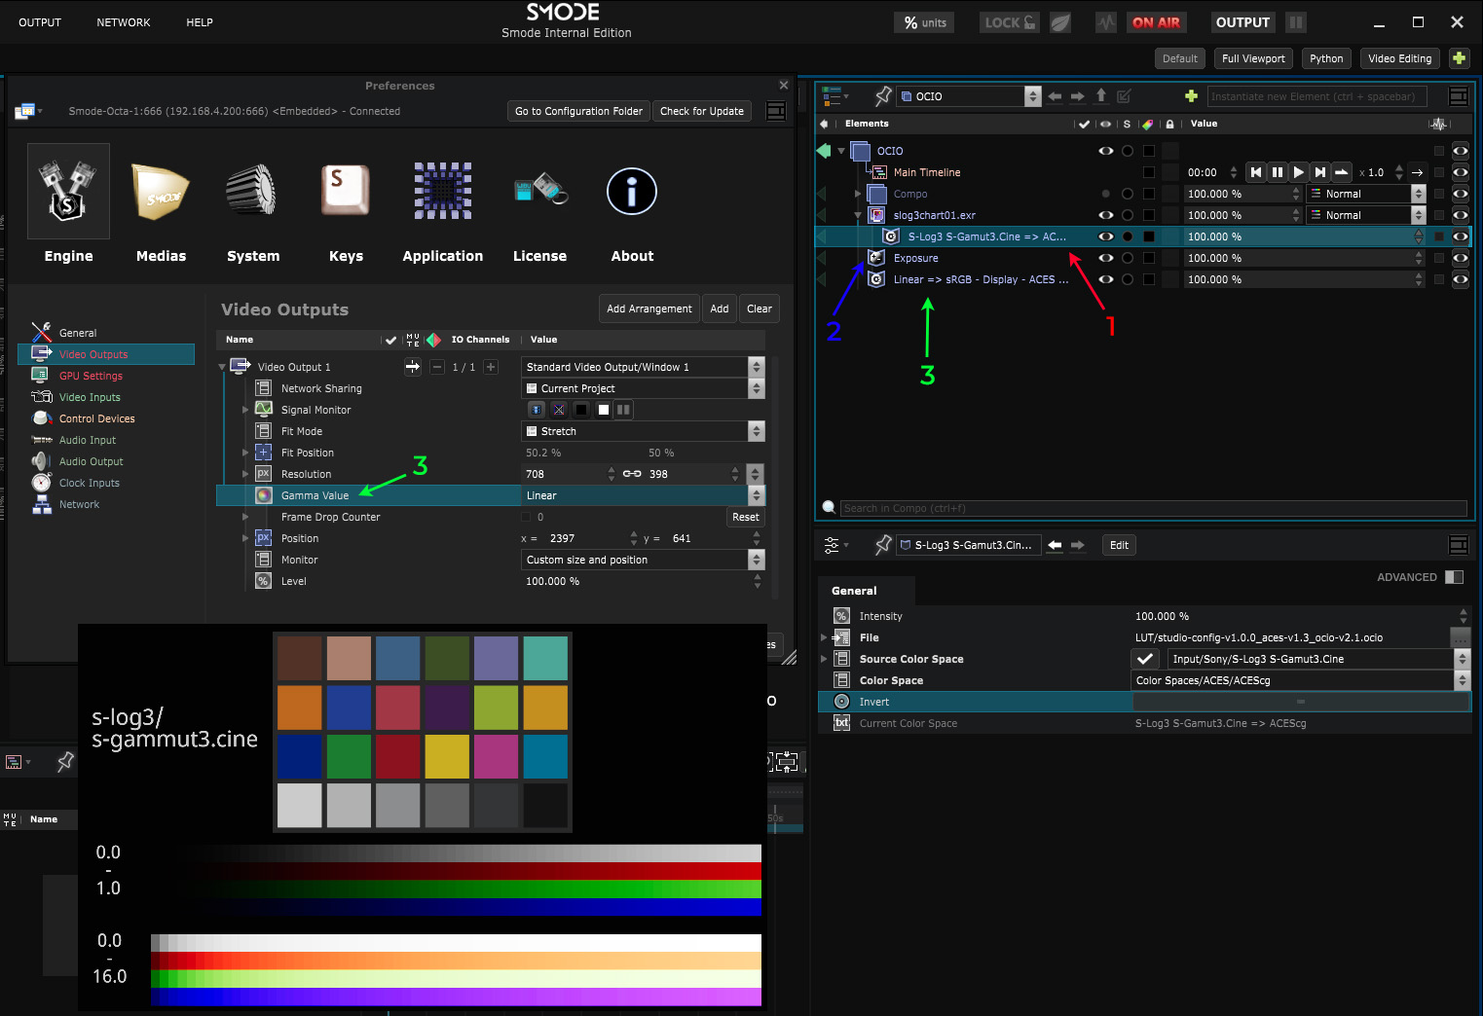1483x1016 pixels.
Task: Open Monitor Custom size and position dropdown
Action: 643,560
